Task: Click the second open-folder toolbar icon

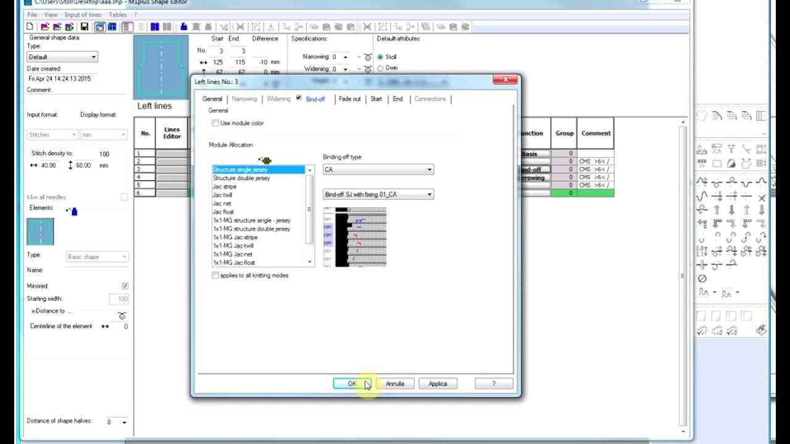Action: (x=57, y=27)
